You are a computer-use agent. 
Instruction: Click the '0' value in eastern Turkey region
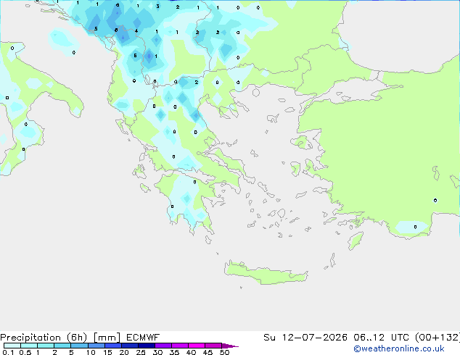pyautogui.click(x=435, y=201)
